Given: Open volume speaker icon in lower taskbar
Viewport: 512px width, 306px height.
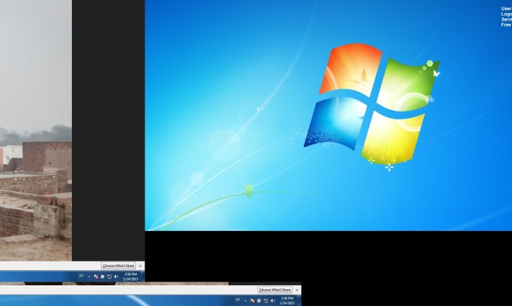Looking at the screenshot, I should pos(273,300).
